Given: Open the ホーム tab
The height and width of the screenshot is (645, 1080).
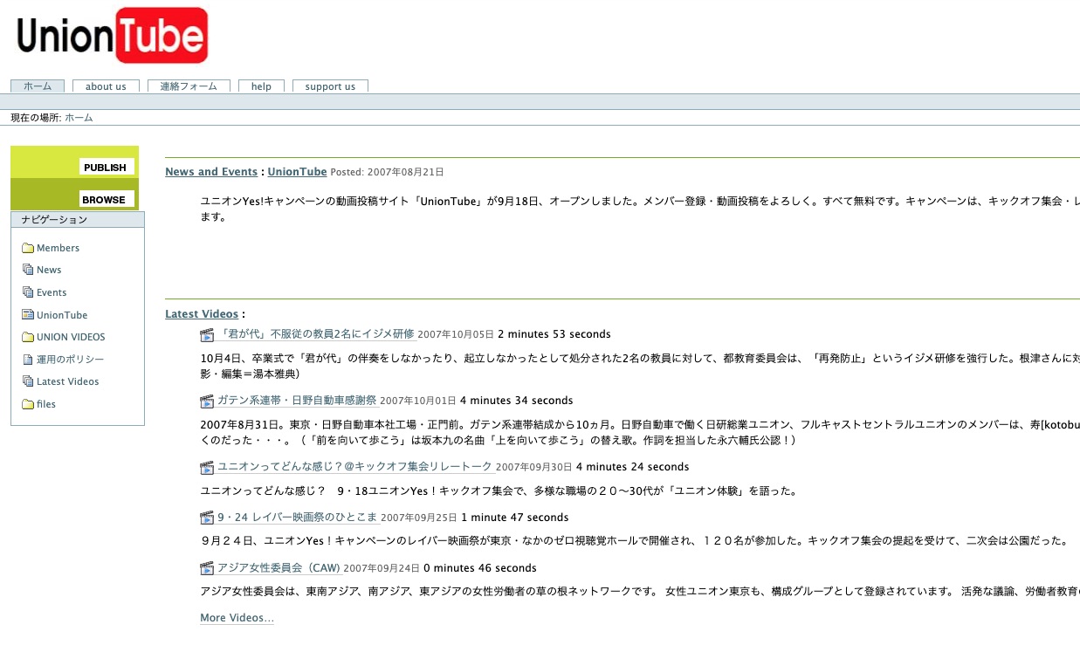Looking at the screenshot, I should click(38, 86).
